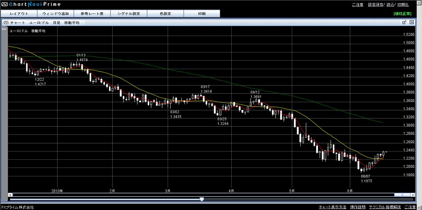Click the ご注意 link at top right
The width and height of the screenshot is (422, 210).
coord(358,5)
